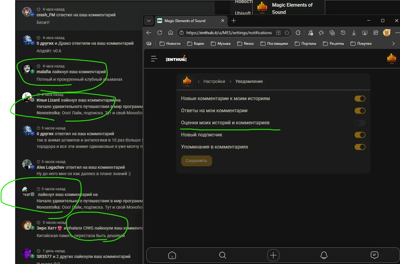Open the home icon in bottom navigation bar
The image size is (400, 264).
pyautogui.click(x=172, y=256)
